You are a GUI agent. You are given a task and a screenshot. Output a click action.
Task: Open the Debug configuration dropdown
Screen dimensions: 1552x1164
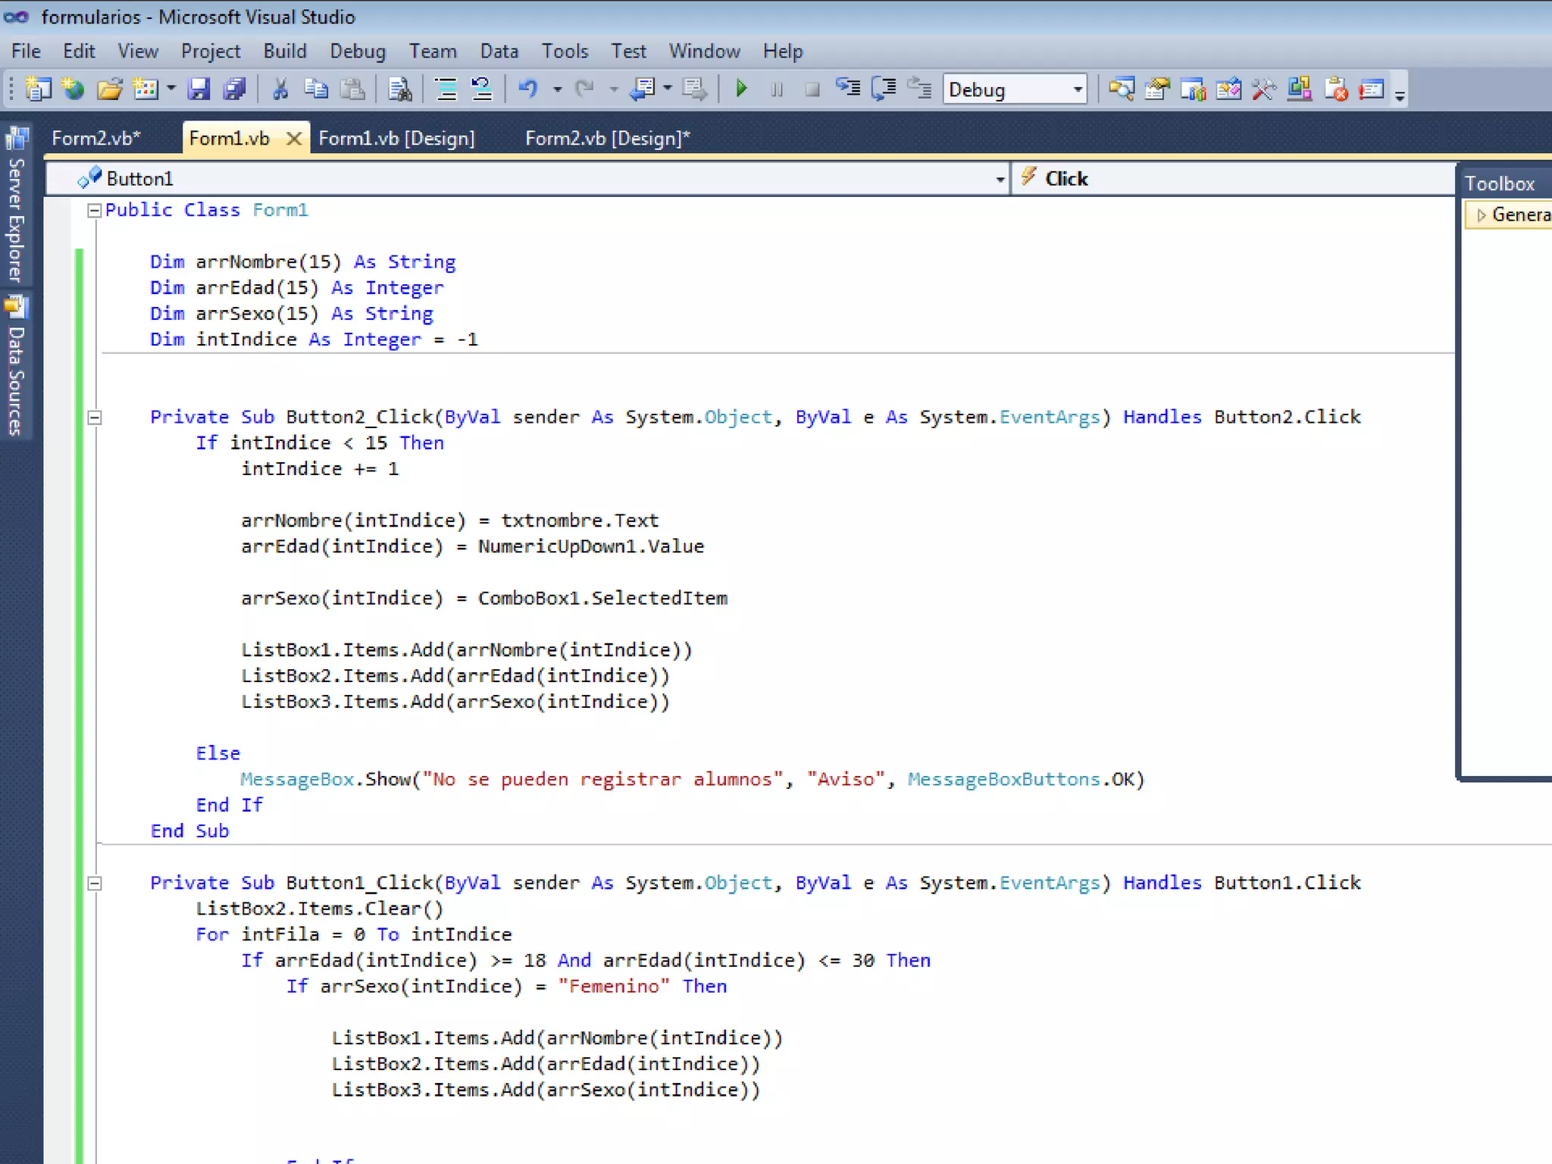(1077, 89)
